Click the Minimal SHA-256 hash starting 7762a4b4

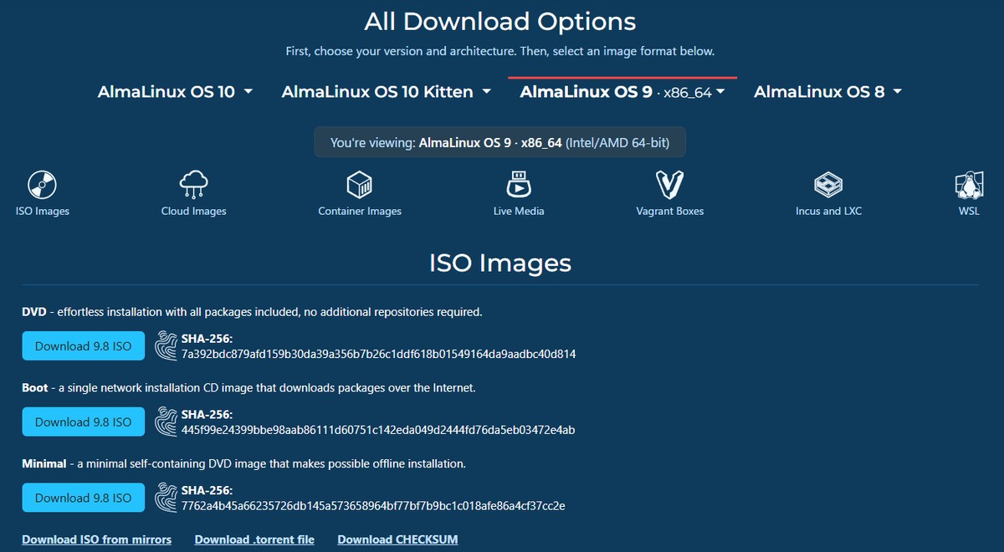coord(373,506)
